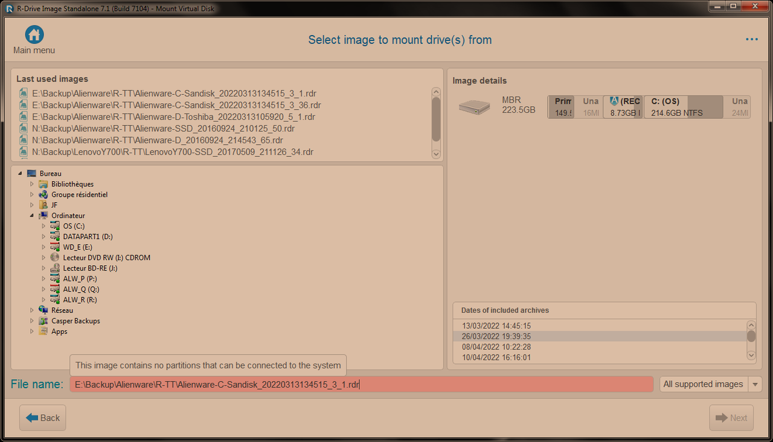Expand the OS (C:) drive node

pos(44,226)
